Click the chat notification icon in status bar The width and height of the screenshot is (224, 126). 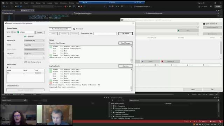(x=220, y=121)
